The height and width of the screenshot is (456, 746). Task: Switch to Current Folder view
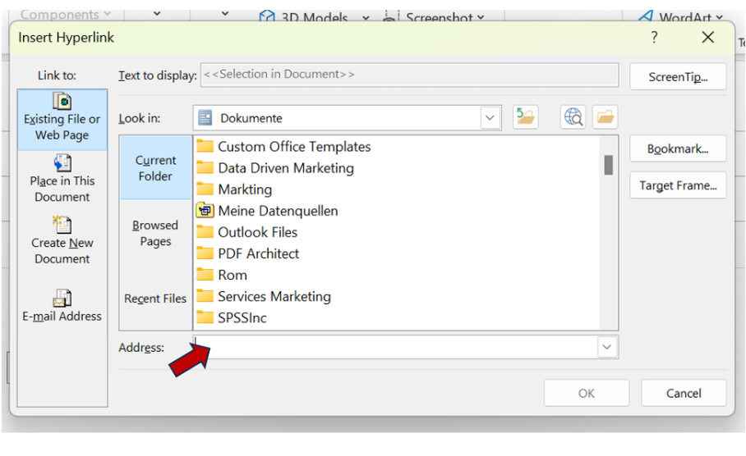(x=155, y=168)
